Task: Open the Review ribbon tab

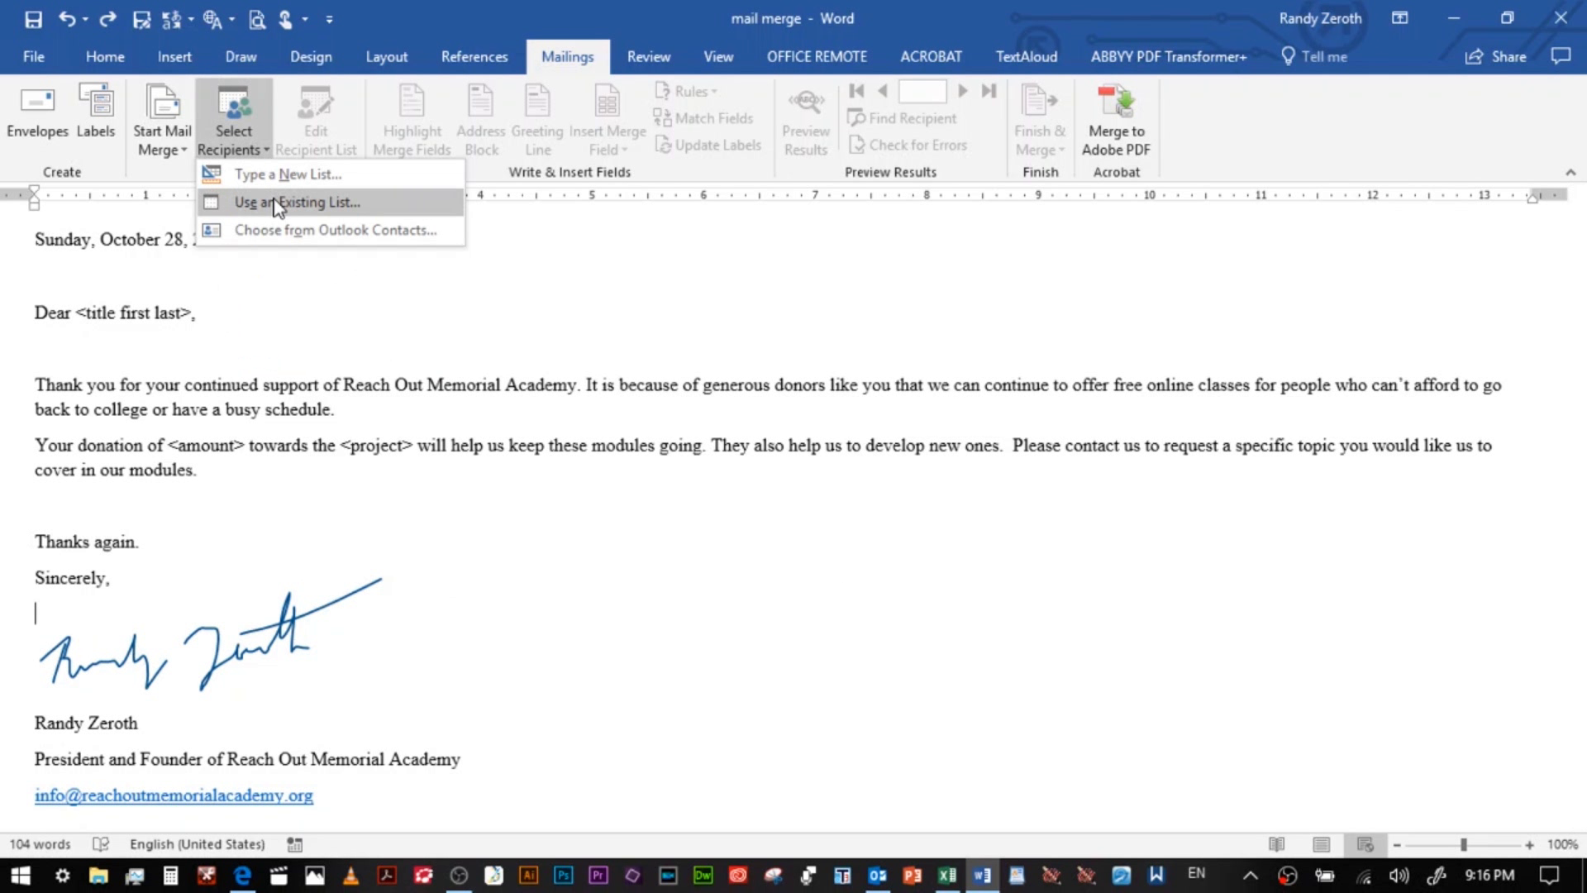Action: pos(648,56)
